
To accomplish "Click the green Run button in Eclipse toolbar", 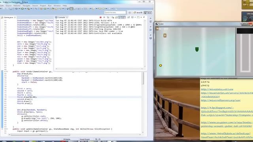I will click(22, 9).
